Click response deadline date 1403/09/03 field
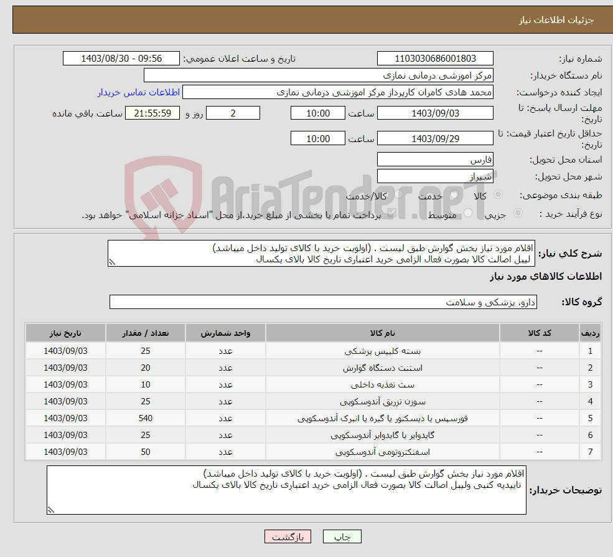613x557 pixels. (x=435, y=113)
